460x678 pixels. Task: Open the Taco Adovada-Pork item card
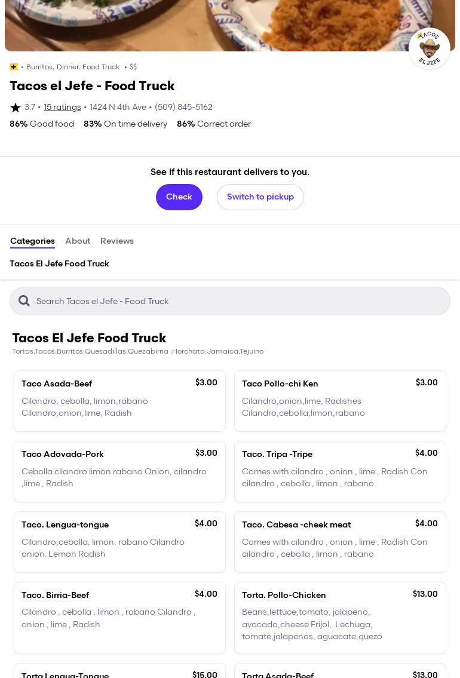coord(119,471)
